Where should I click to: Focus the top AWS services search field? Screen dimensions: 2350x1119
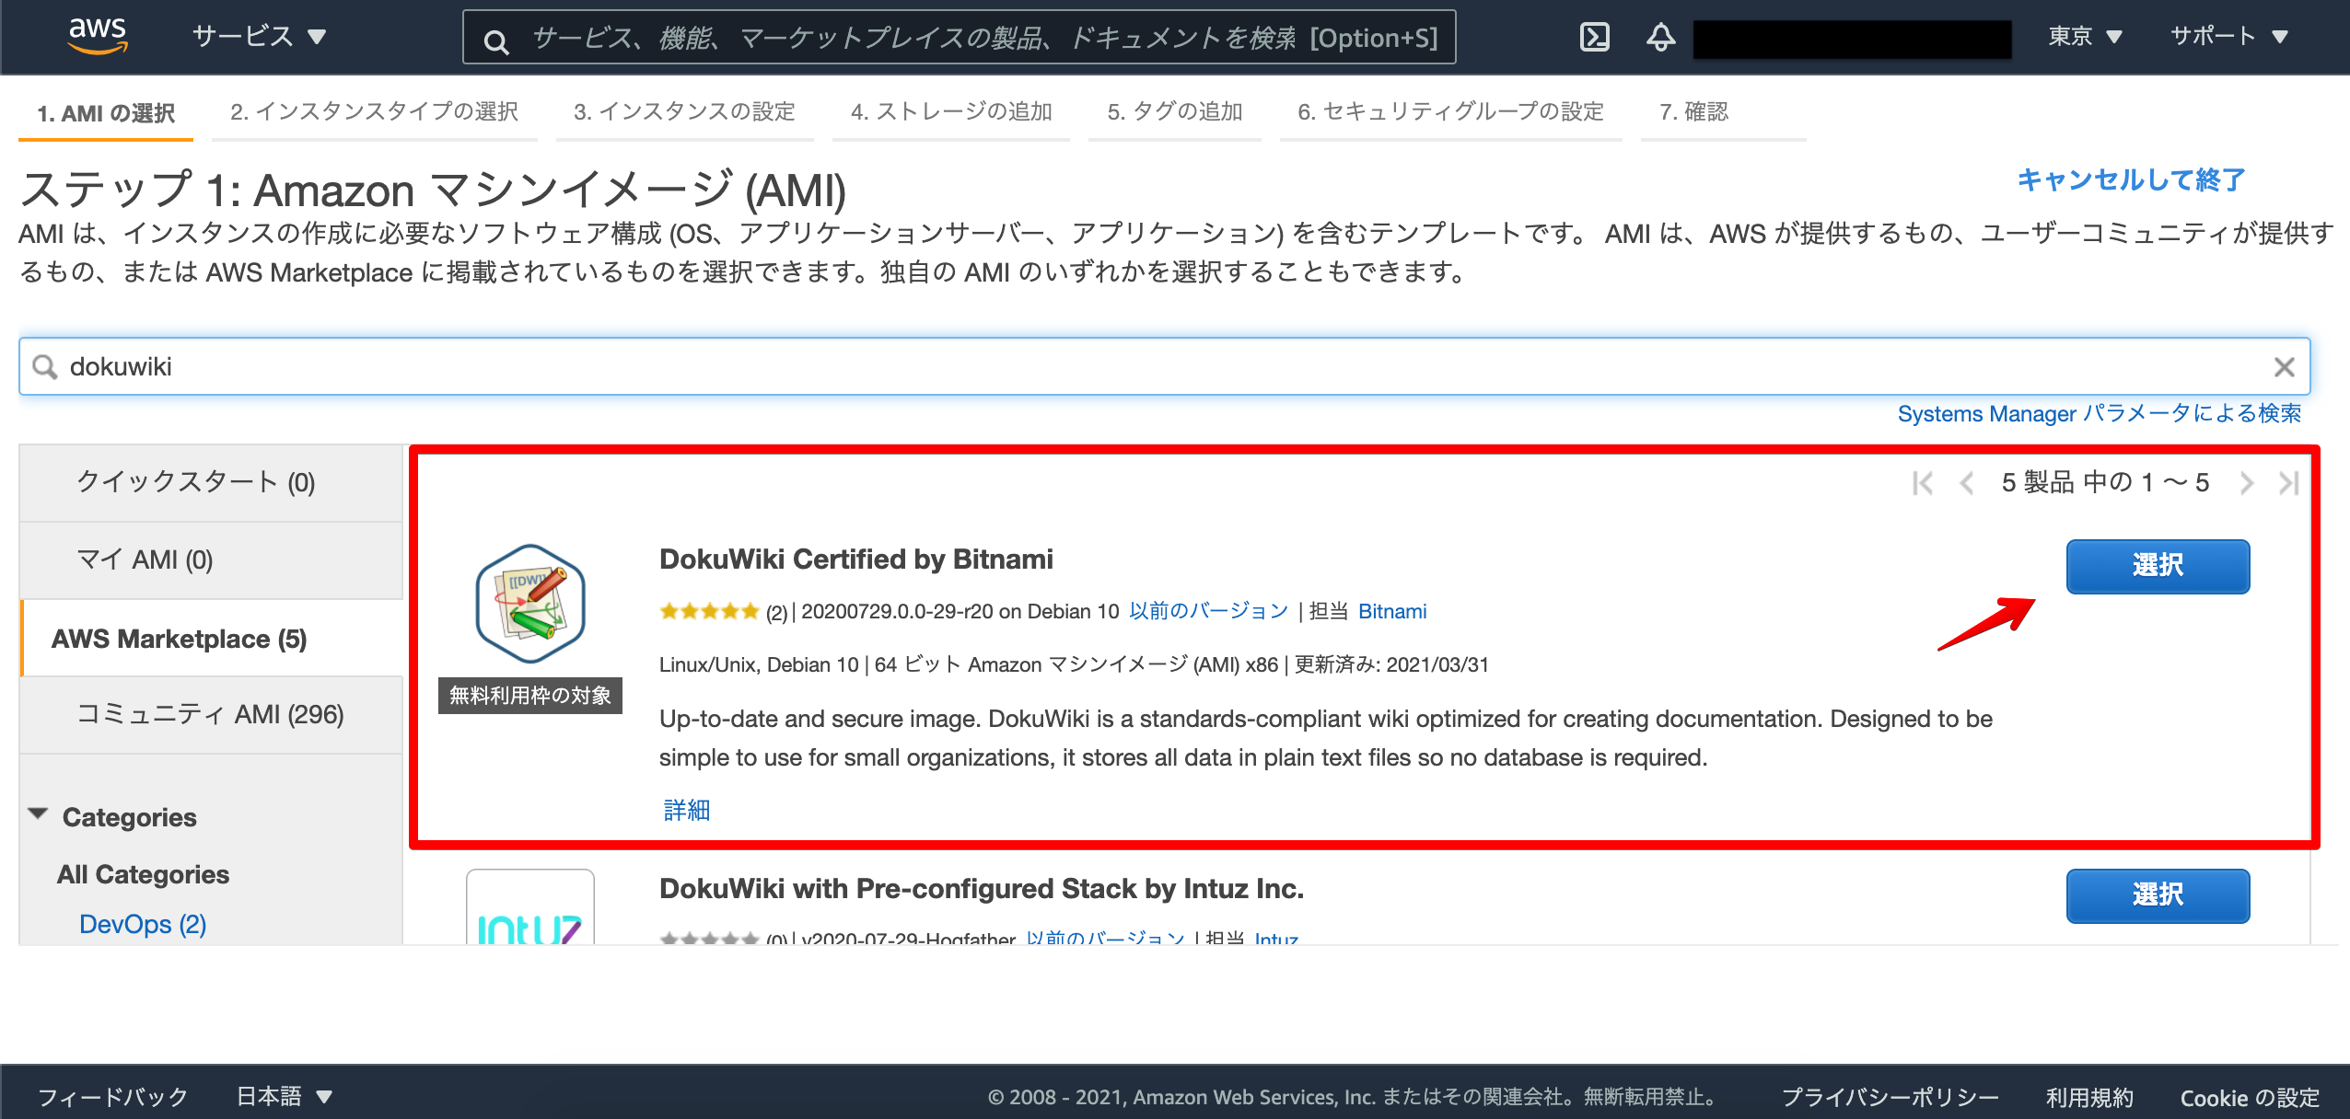coord(959,38)
